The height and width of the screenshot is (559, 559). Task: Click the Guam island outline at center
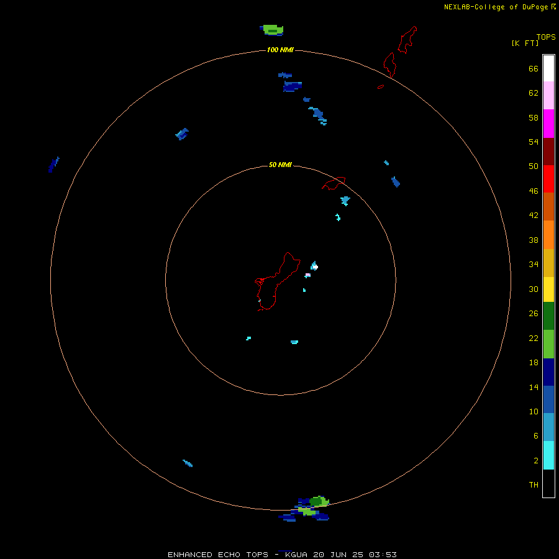tap(277, 281)
